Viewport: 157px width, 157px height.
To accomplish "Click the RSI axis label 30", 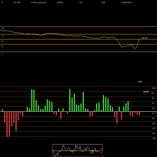I will point(2,46).
